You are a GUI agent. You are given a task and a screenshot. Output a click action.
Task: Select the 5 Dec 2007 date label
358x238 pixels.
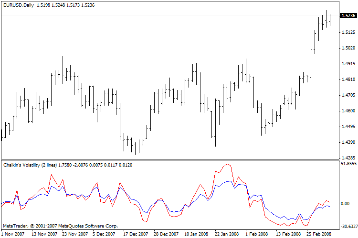(x=104, y=234)
